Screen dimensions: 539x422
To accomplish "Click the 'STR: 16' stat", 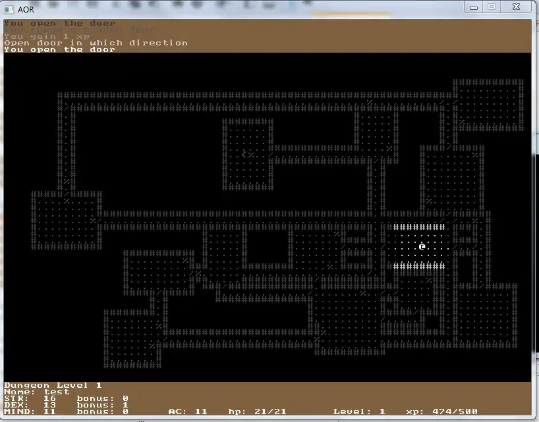I will (x=30, y=398).
